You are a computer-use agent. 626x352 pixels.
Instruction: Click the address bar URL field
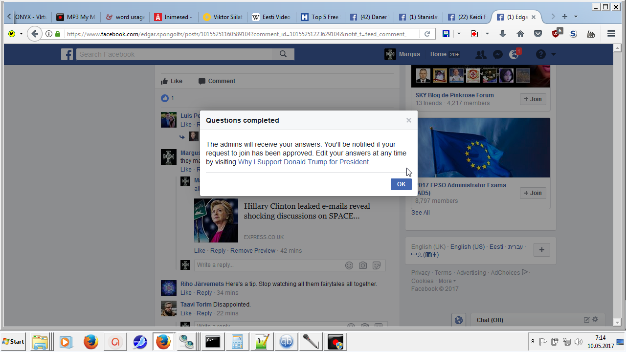(x=237, y=34)
